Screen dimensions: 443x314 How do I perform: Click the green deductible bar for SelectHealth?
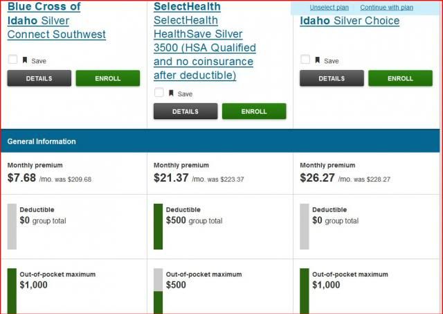click(x=159, y=227)
